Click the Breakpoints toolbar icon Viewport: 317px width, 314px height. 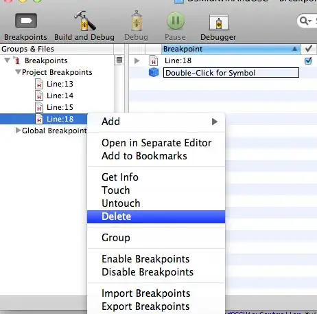[x=26, y=21]
